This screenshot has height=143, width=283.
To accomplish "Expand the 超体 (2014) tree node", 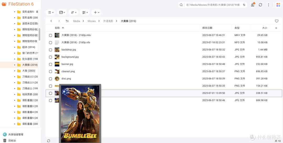I will point(15,47).
